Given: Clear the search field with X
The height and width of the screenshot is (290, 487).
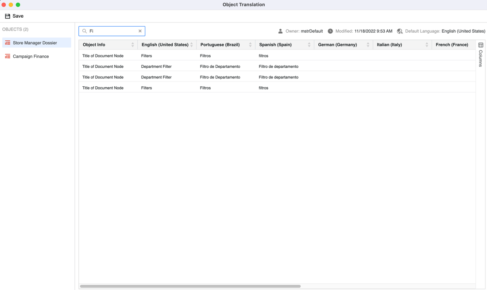Looking at the screenshot, I should (140, 31).
